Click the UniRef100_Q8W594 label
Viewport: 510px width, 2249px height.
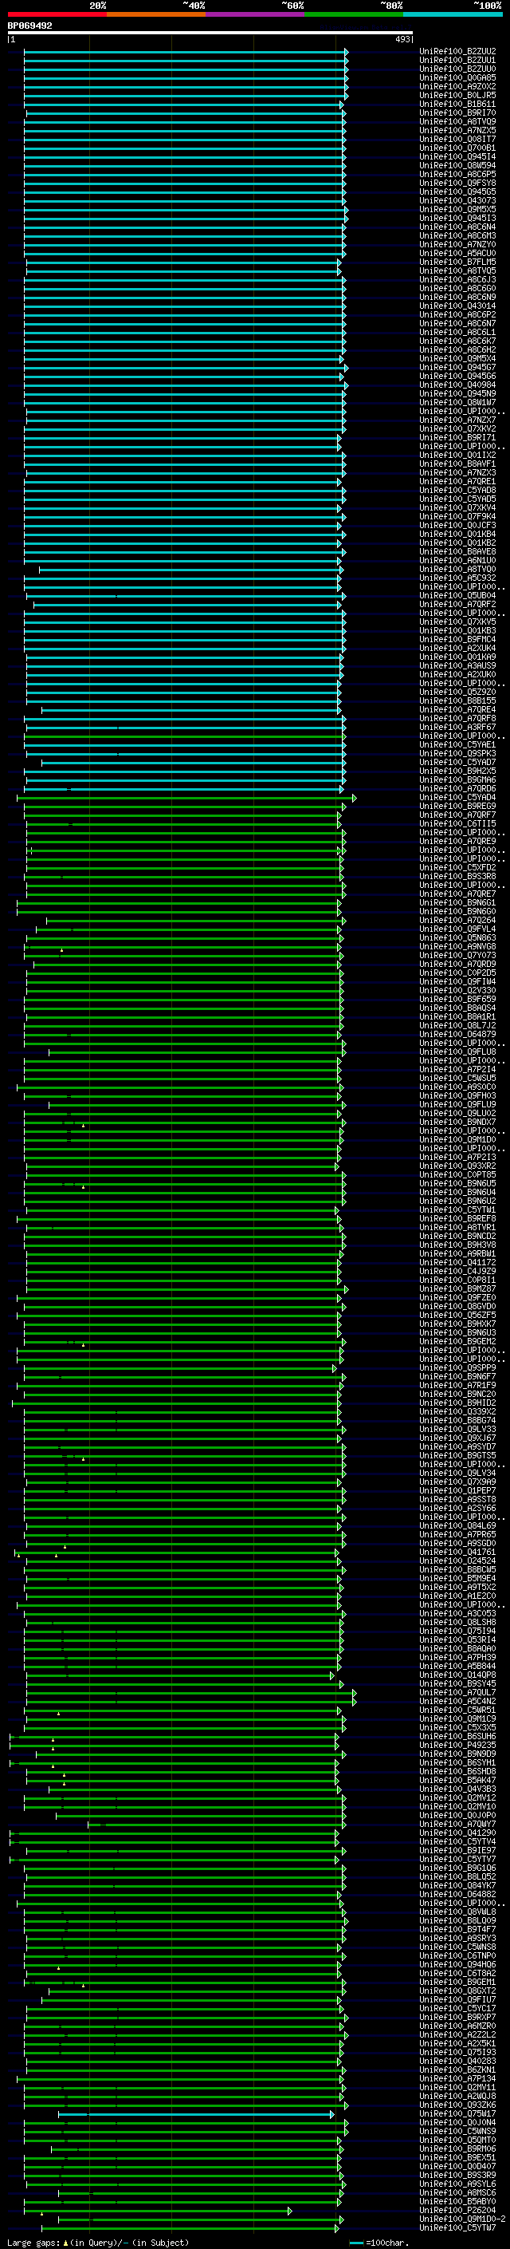click(x=457, y=165)
